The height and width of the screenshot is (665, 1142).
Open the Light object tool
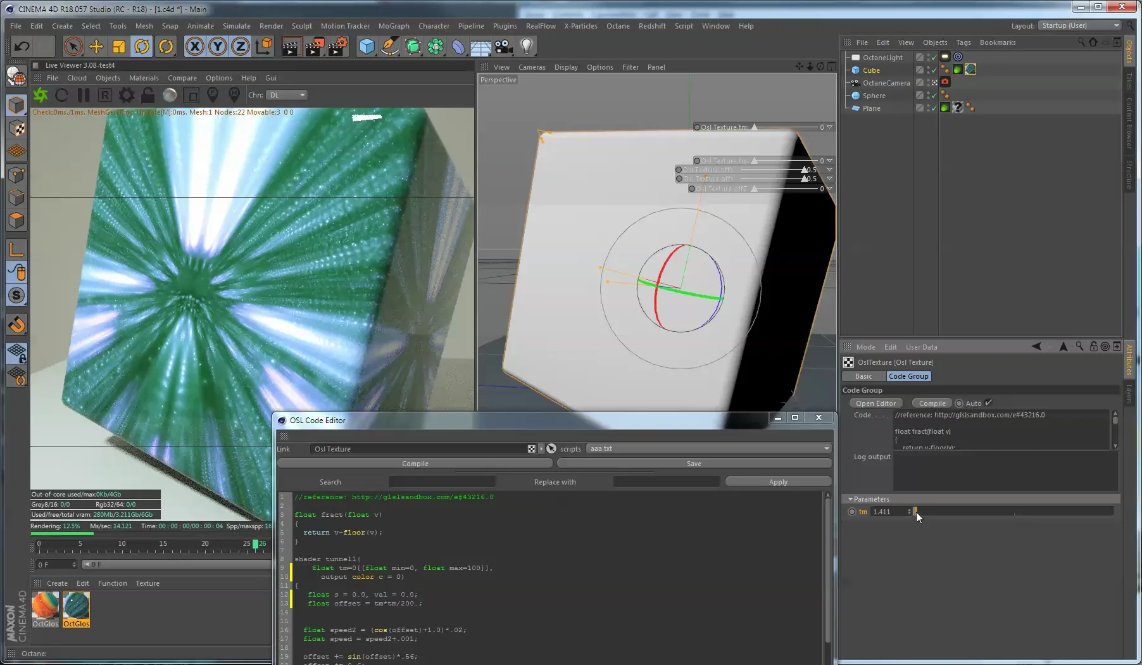527,46
